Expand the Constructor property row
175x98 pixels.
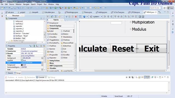pyautogui.click(x=6, y=51)
